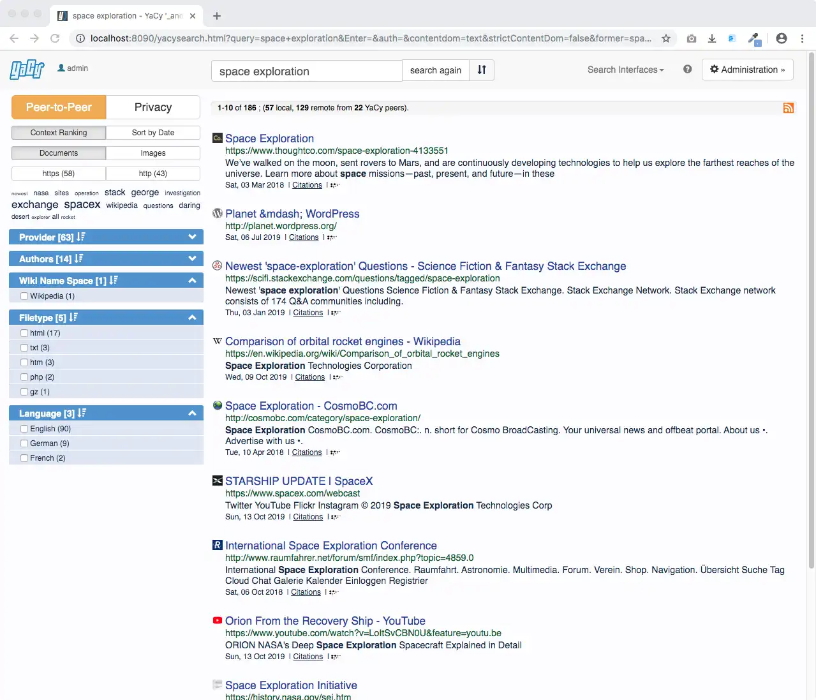Click the browser reload button
The height and width of the screenshot is (700, 816).
pyautogui.click(x=55, y=38)
